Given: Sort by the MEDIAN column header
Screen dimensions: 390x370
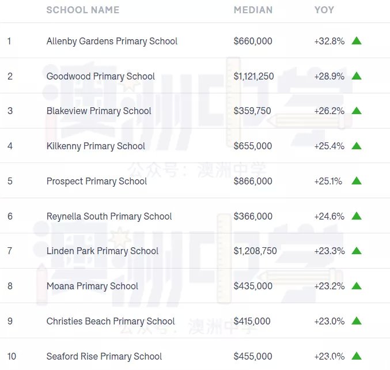Looking at the screenshot, I should 253,10.
